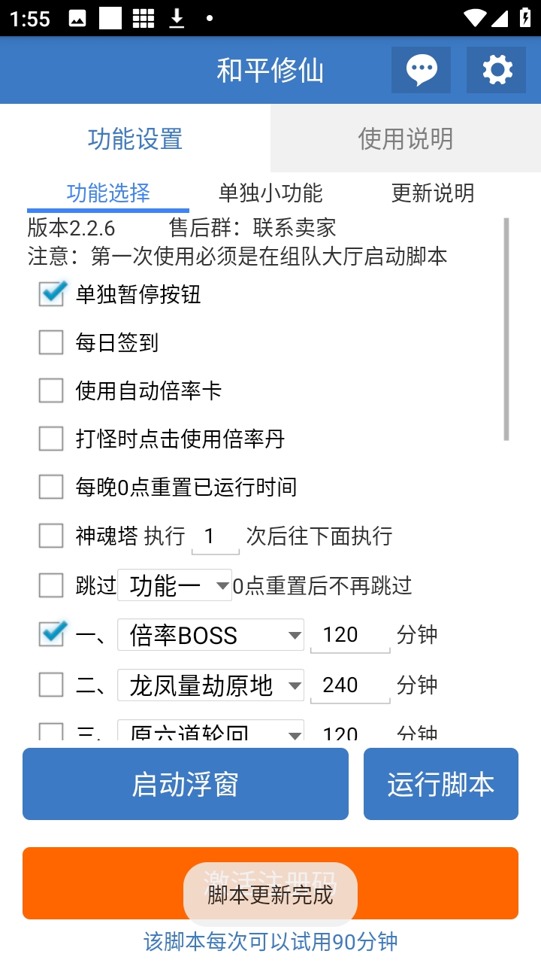The width and height of the screenshot is (541, 963).
Task: Open the settings gear icon
Action: point(496,70)
